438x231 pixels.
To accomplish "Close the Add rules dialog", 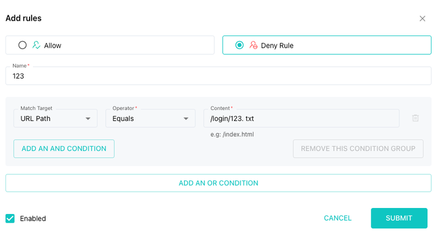I will (x=422, y=19).
